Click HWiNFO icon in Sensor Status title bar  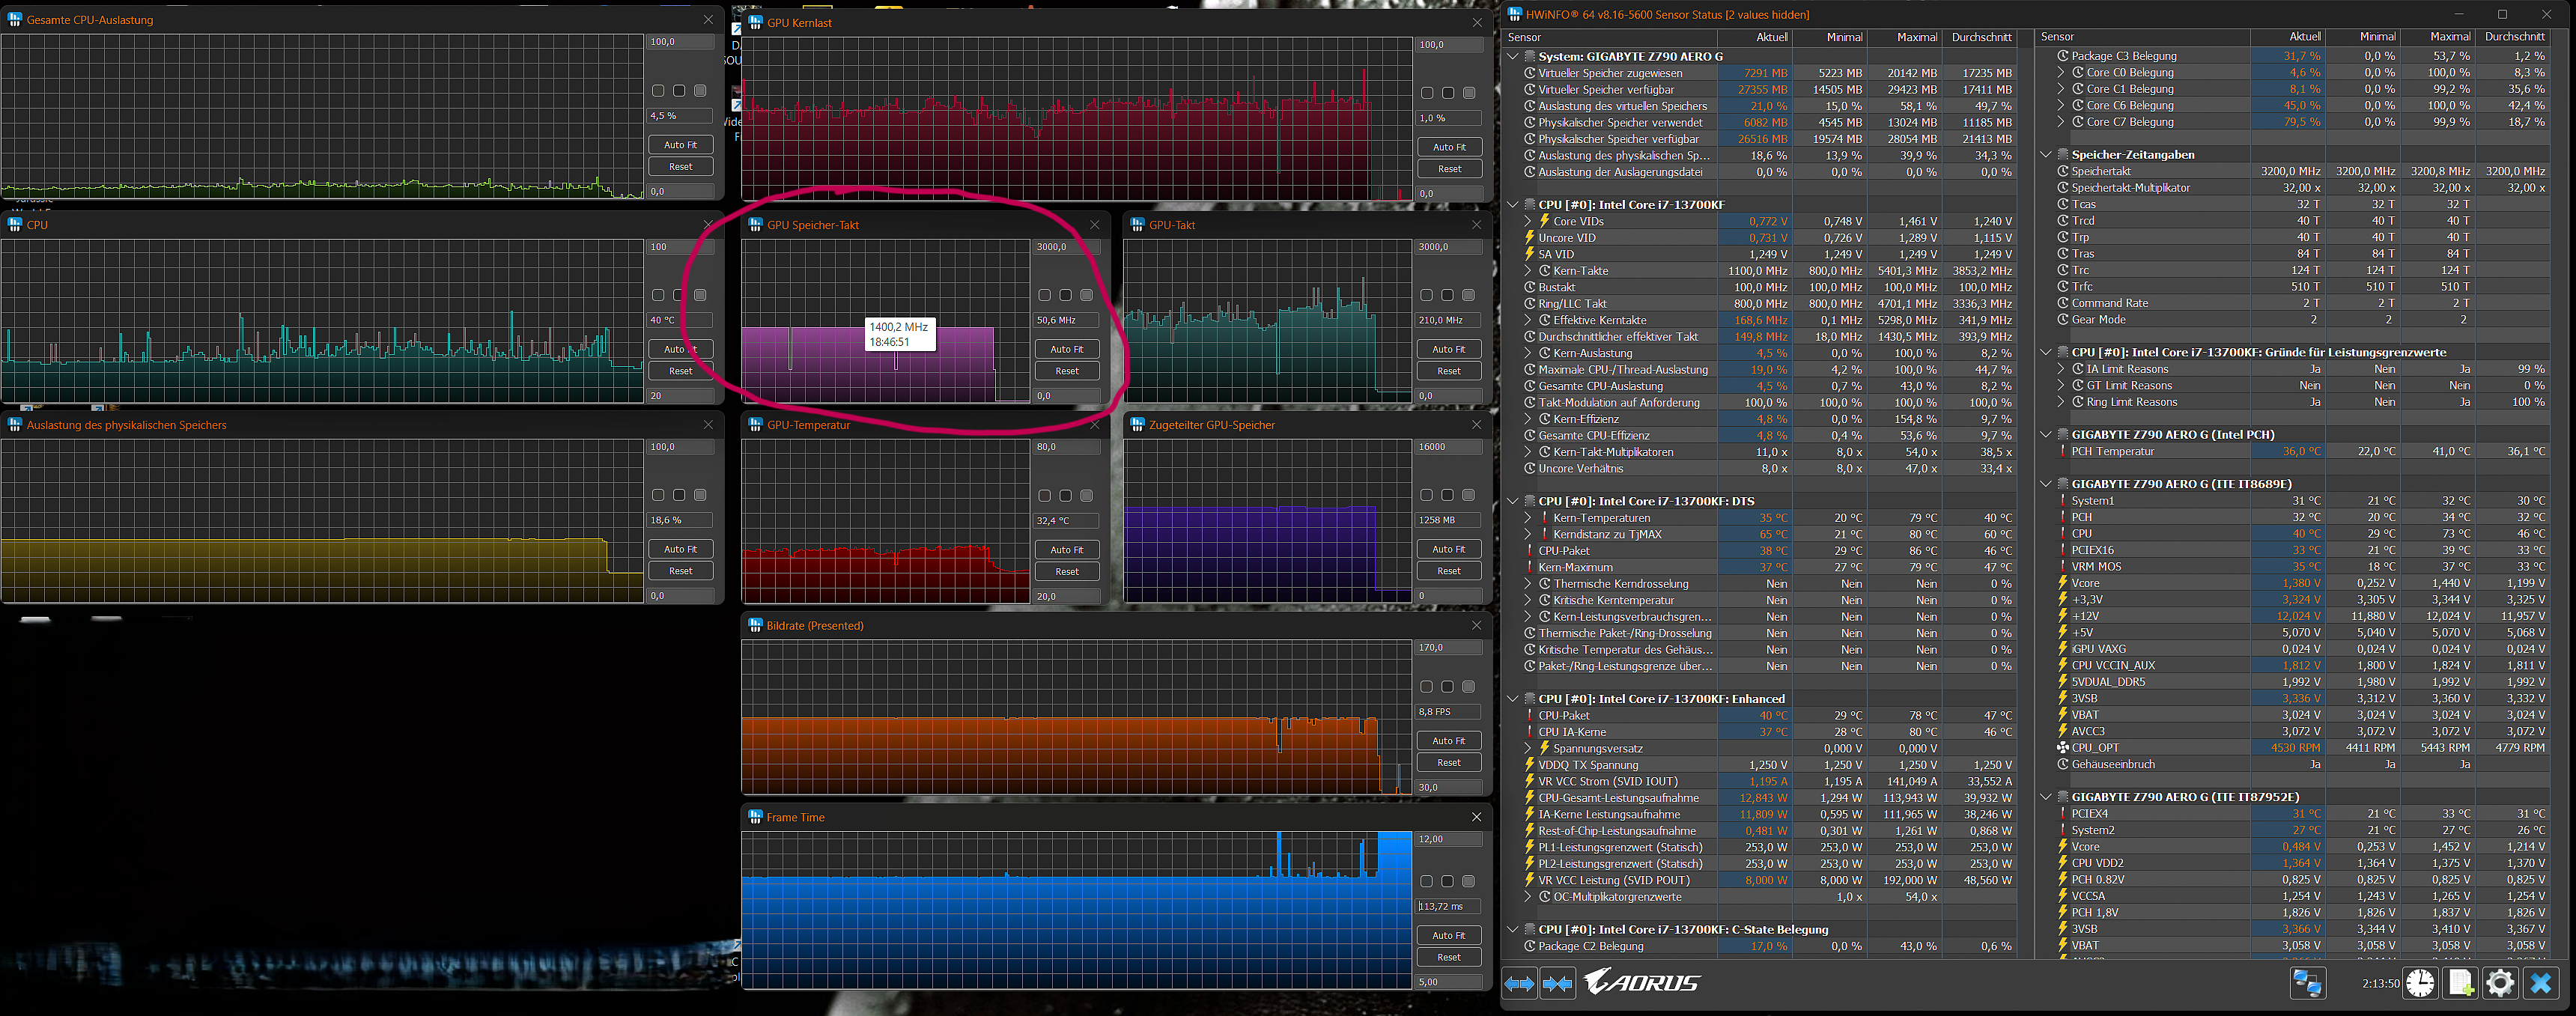click(1515, 14)
